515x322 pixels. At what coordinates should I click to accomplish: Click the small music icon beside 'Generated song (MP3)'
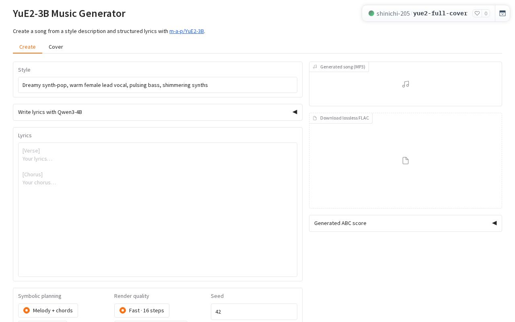tap(315, 67)
